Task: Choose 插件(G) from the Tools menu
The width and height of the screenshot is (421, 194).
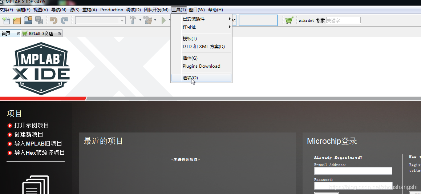Action: click(201, 58)
